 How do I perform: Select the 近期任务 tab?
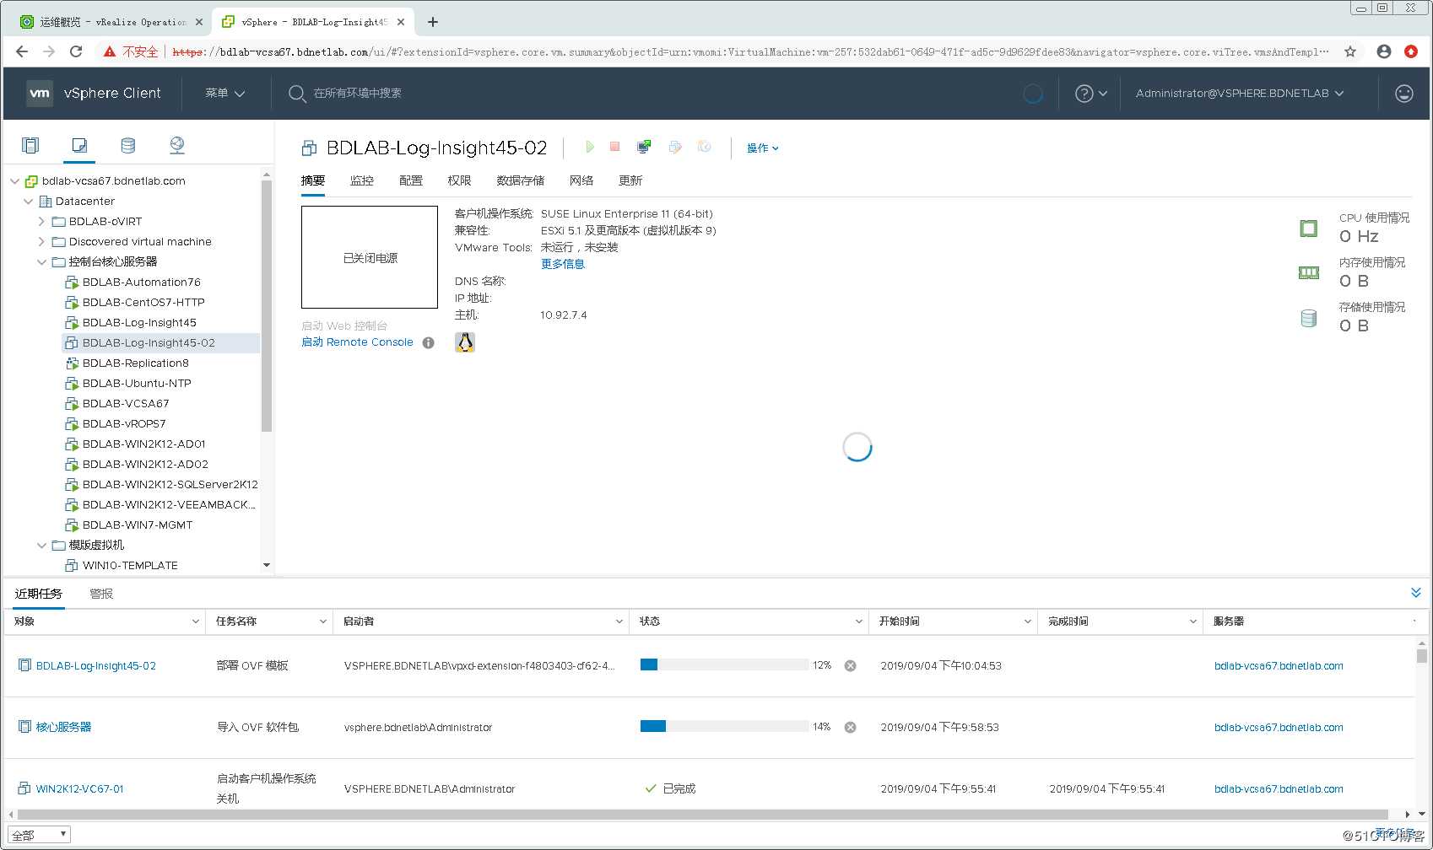click(x=38, y=594)
